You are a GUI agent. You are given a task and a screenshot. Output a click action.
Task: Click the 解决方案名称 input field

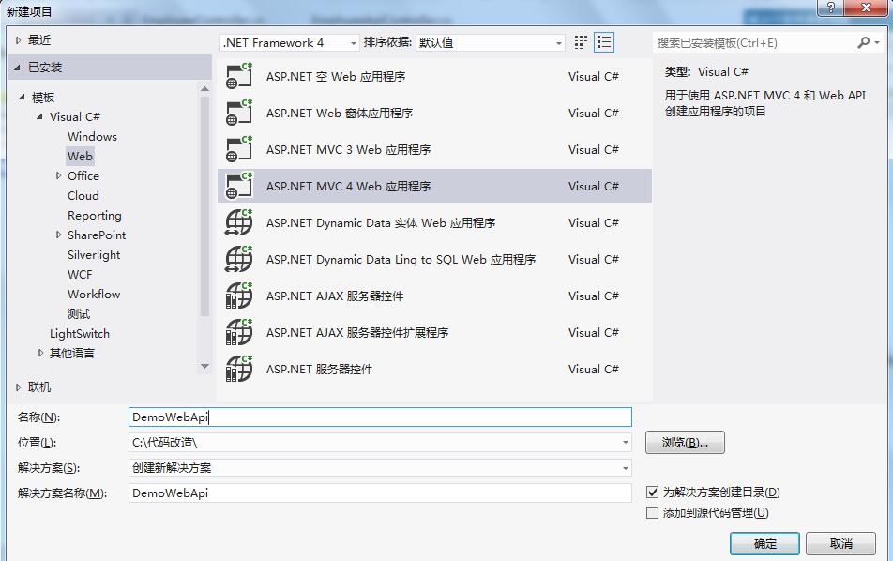380,493
